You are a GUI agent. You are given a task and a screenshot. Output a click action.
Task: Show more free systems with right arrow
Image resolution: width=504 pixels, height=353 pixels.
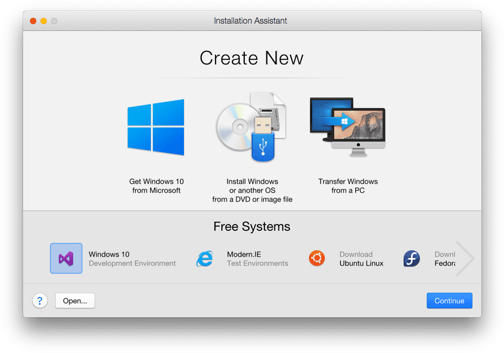coord(465,259)
